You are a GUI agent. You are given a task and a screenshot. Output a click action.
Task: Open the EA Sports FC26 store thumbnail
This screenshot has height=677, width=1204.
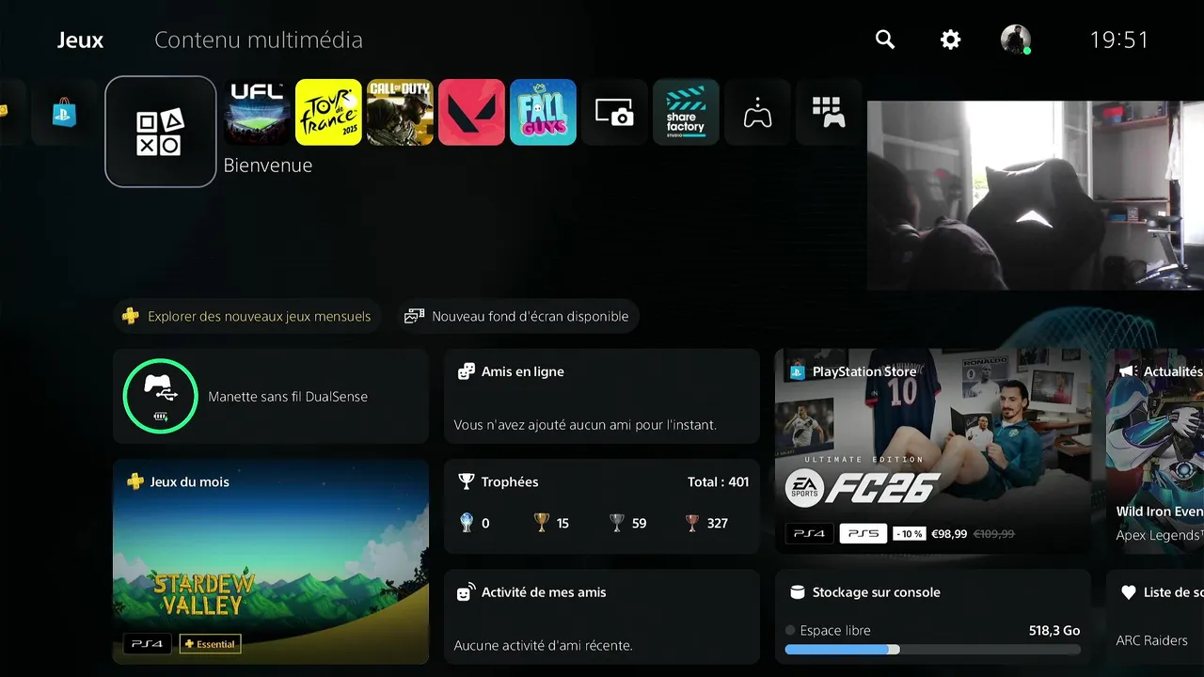point(933,451)
